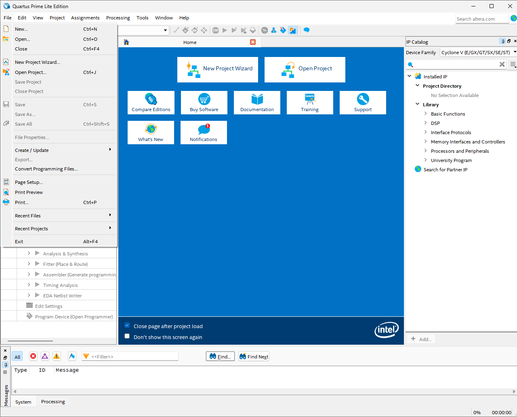Click the Start Compilation play icon
The height and width of the screenshot is (417, 517).
click(x=225, y=30)
